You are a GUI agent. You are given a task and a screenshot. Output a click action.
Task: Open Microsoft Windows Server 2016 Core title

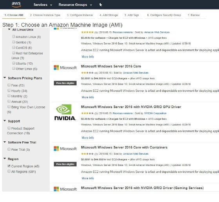pyautogui.click(x=111, y=67)
